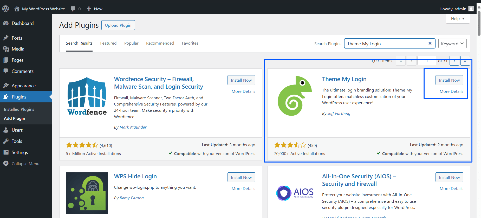Open Comments in the admin sidebar
Screen dimensions: 481x218
pos(26,71)
